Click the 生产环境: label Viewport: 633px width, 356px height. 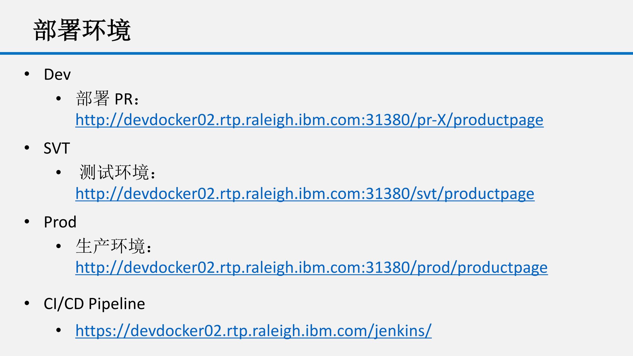[x=114, y=246]
